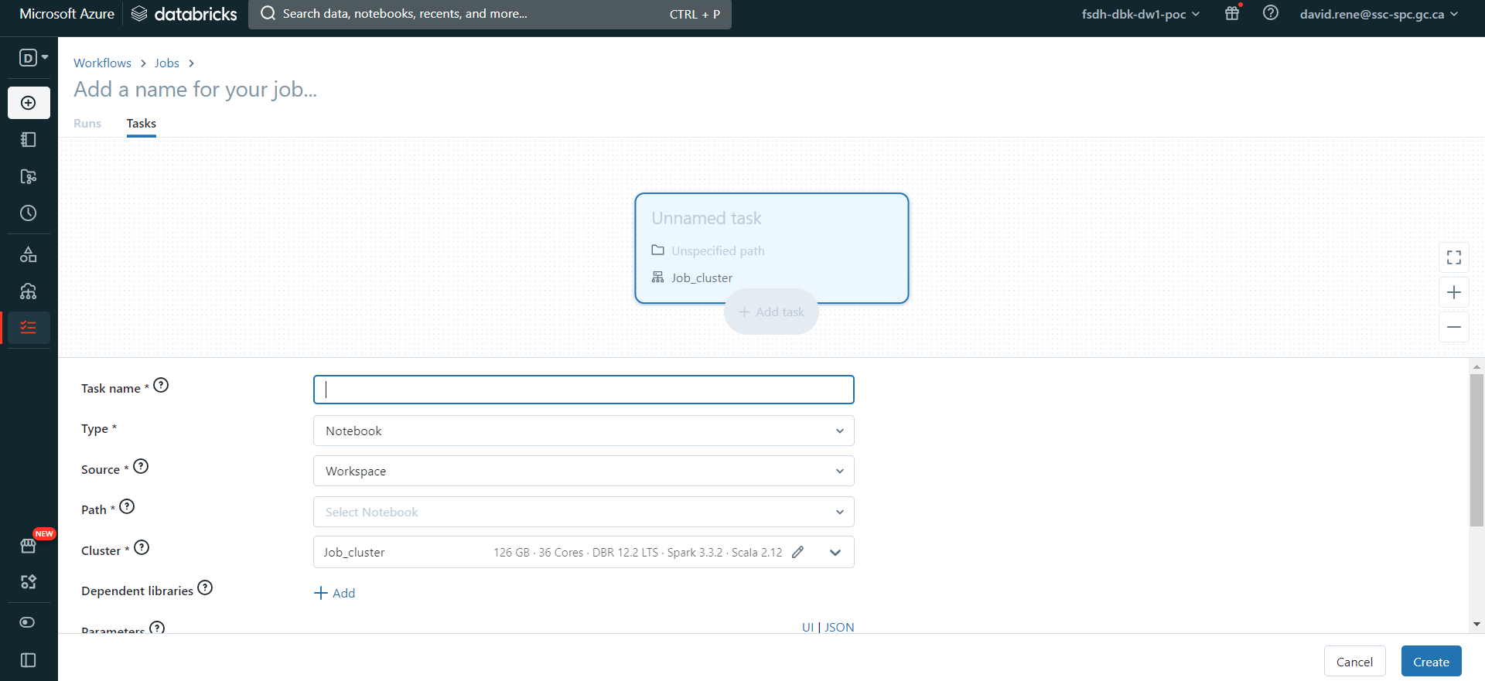Click the Task name input field

tap(583, 390)
